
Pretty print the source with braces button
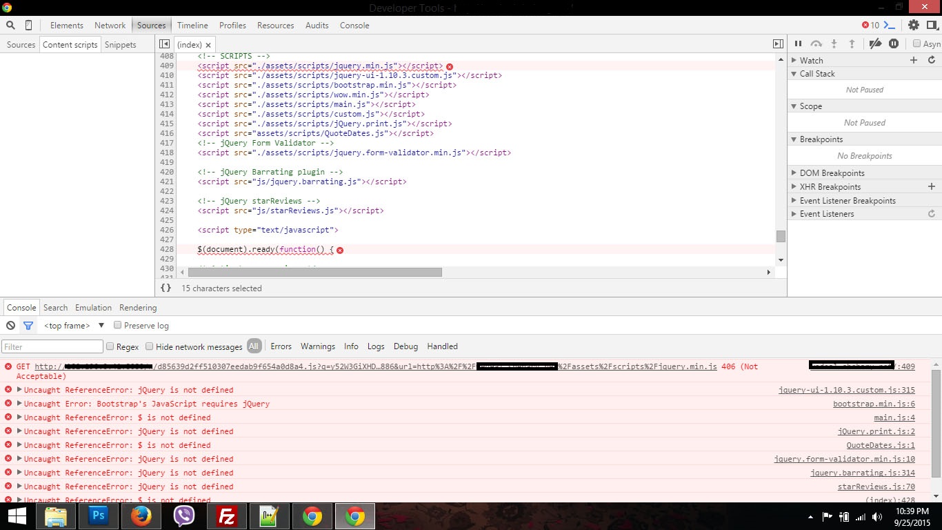tap(166, 288)
